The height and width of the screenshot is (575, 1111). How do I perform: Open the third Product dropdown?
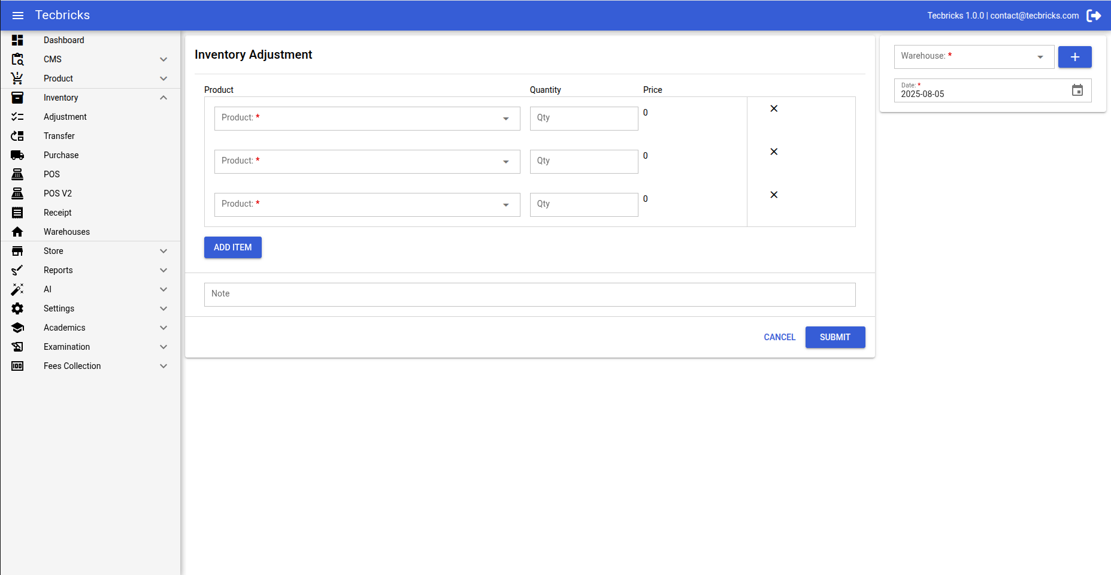[367, 205]
